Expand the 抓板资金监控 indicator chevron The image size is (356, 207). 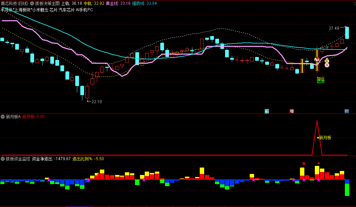click(x=3, y=159)
